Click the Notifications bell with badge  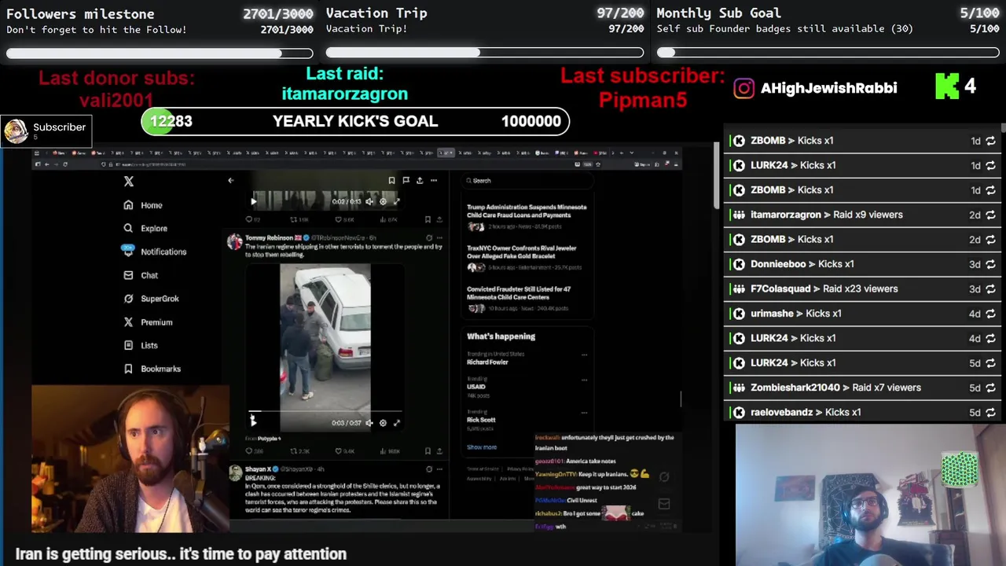128,251
